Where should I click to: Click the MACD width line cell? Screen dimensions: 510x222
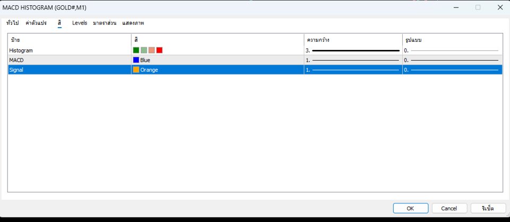(353, 60)
